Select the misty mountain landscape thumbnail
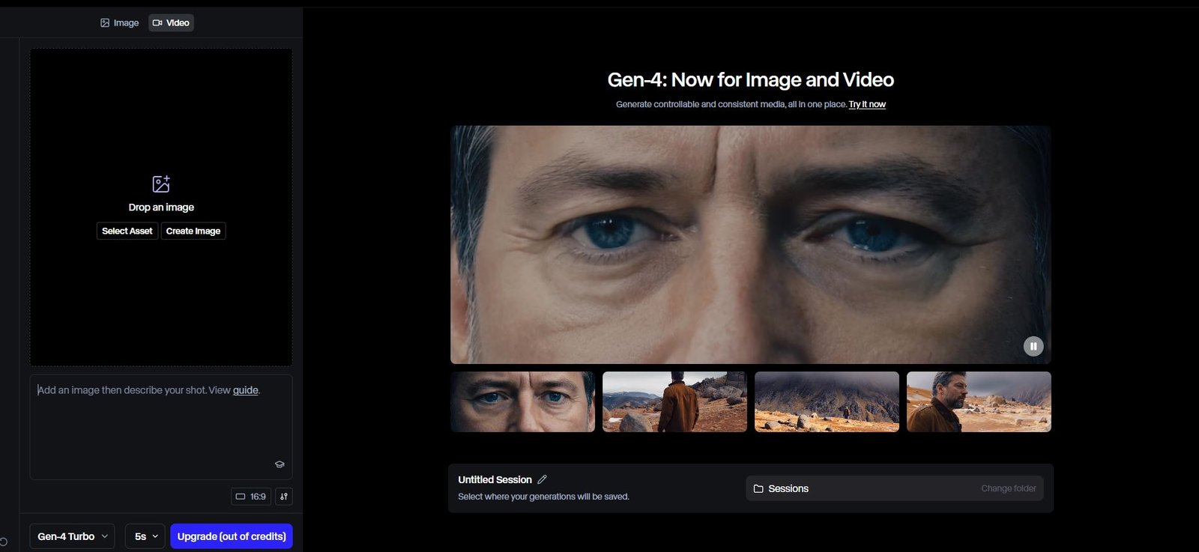This screenshot has width=1199, height=552. [827, 402]
